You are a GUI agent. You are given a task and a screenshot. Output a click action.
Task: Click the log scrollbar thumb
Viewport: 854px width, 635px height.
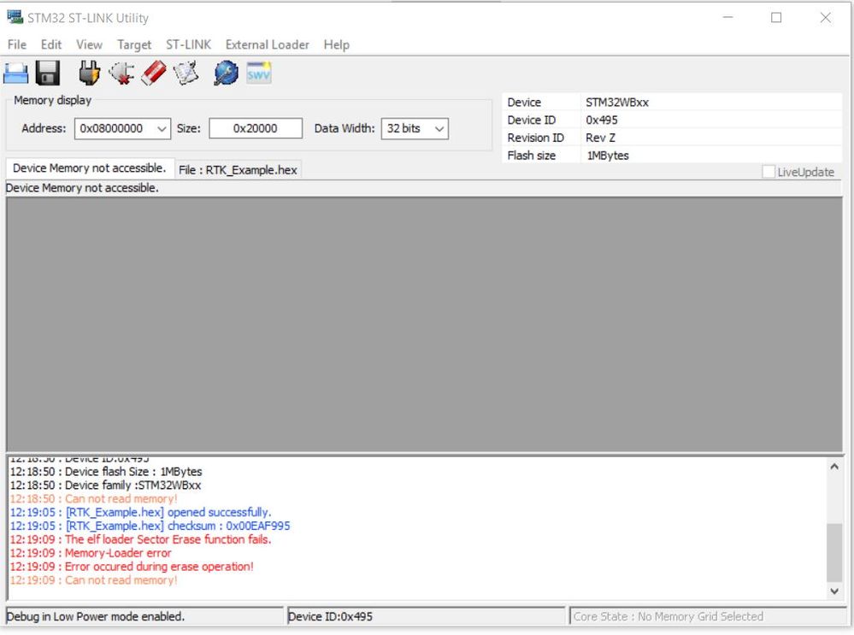click(833, 553)
